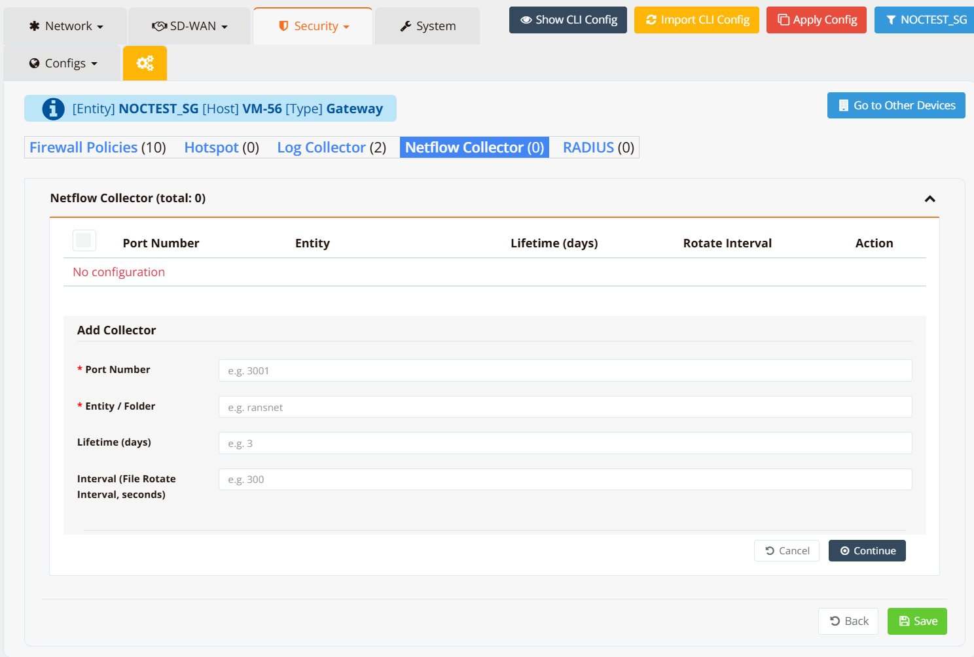Image resolution: width=974 pixels, height=657 pixels.
Task: Go to Other Devices button
Action: click(x=895, y=105)
